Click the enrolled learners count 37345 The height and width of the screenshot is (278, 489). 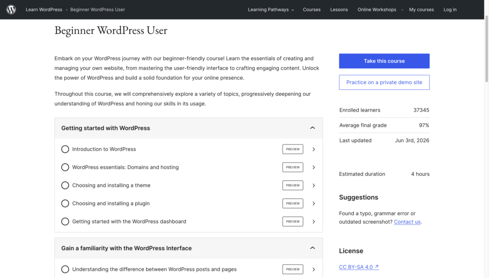click(x=421, y=110)
